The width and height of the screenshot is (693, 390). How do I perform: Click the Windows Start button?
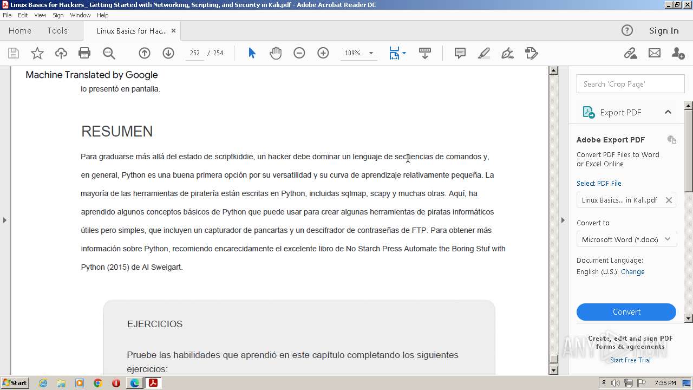[x=15, y=383]
